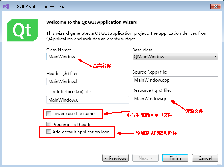Click the 'User Interface (.ui) file:' label

point(69,92)
